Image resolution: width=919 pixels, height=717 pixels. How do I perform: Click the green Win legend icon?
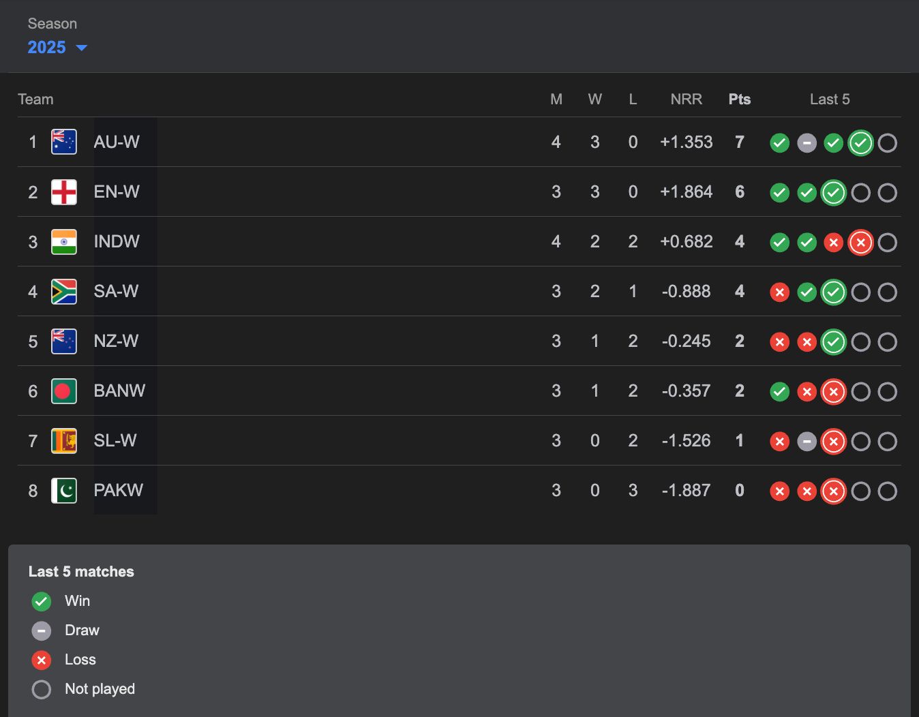[x=42, y=601]
